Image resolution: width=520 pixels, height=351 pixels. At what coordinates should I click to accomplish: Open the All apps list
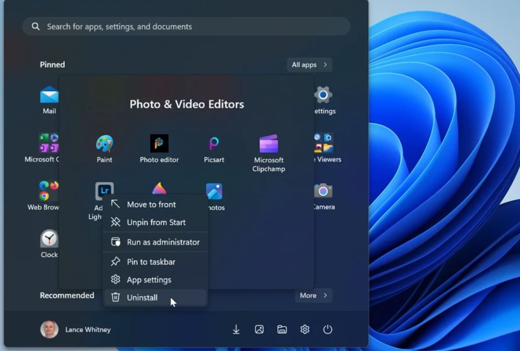point(310,65)
